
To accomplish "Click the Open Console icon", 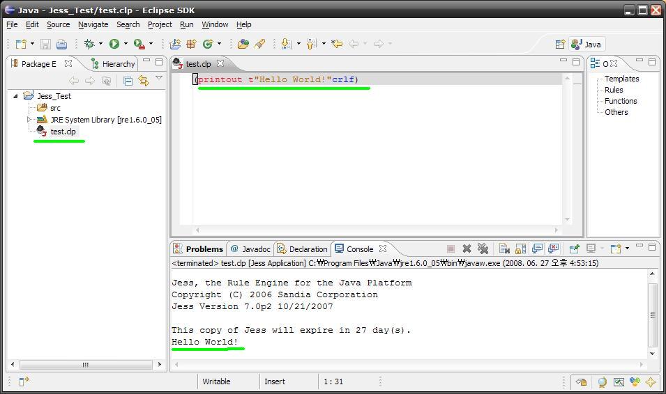I will pos(616,249).
